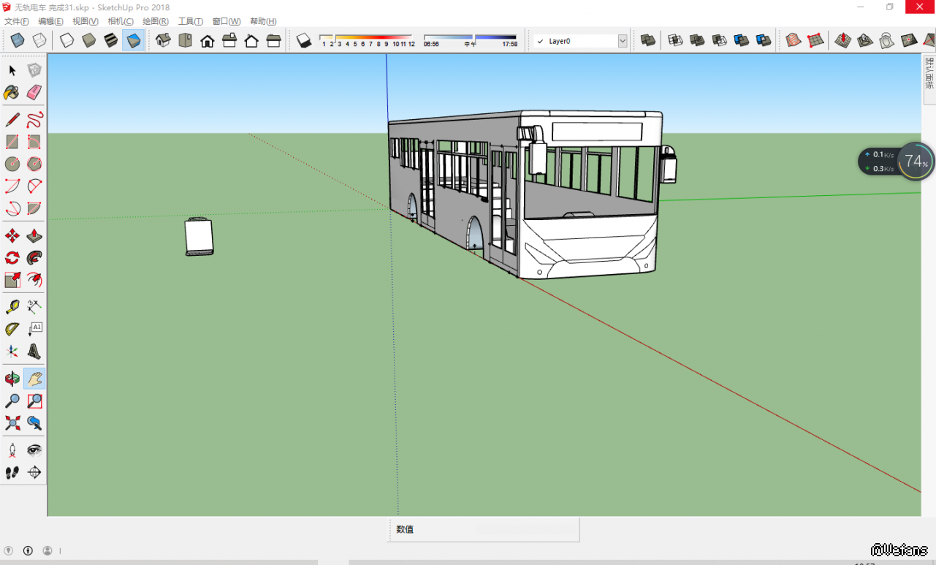936x565 pixels.
Task: Toggle X-ray face style
Action: pyautogui.click(x=18, y=40)
